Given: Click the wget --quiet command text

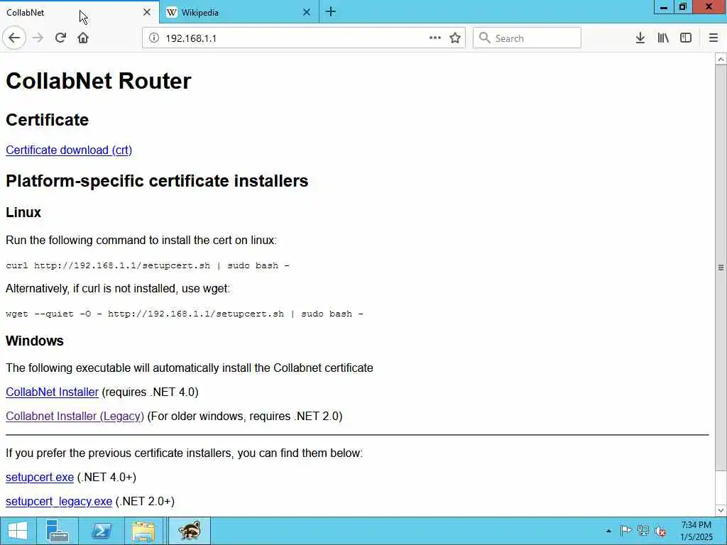Looking at the screenshot, I should [x=184, y=314].
